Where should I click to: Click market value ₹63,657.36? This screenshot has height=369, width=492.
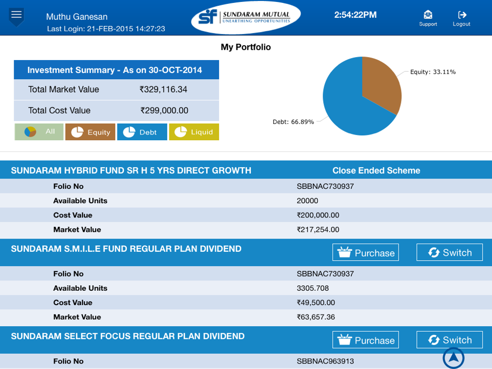click(316, 317)
